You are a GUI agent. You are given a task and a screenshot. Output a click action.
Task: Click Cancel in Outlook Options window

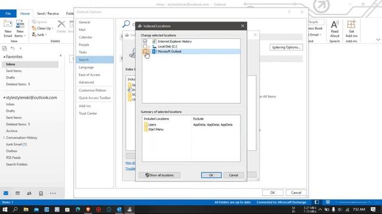coord(296,193)
